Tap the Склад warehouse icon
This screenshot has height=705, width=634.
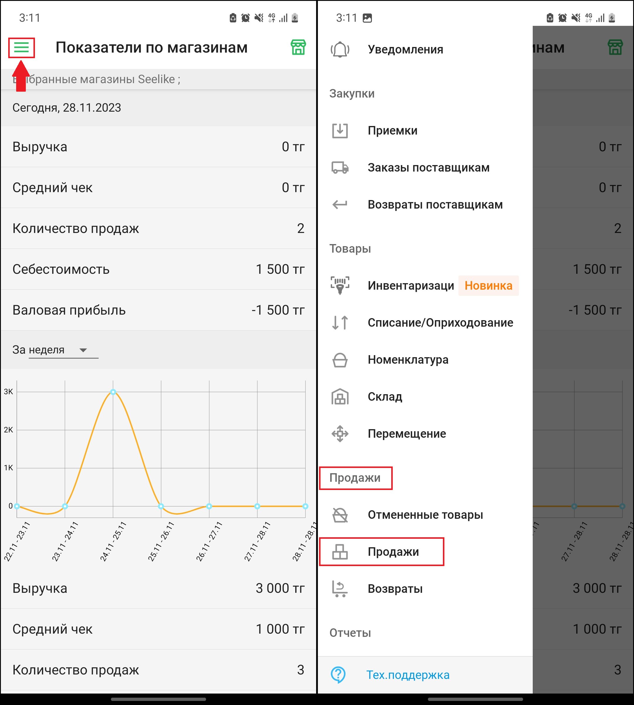pyautogui.click(x=340, y=397)
